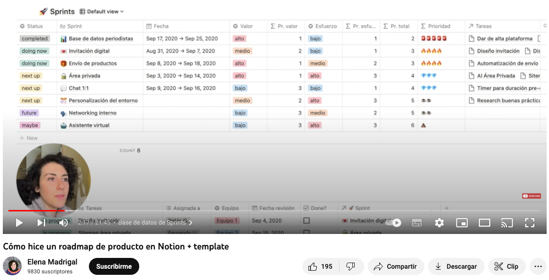Image resolution: width=549 pixels, height=280 pixels.
Task: Open Elena Madrigal channel link
Action: click(x=53, y=262)
